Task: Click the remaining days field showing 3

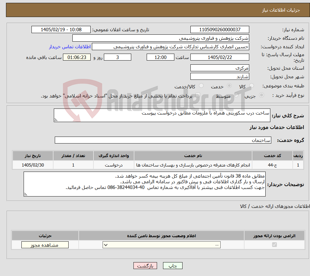Action: [x=117, y=57]
